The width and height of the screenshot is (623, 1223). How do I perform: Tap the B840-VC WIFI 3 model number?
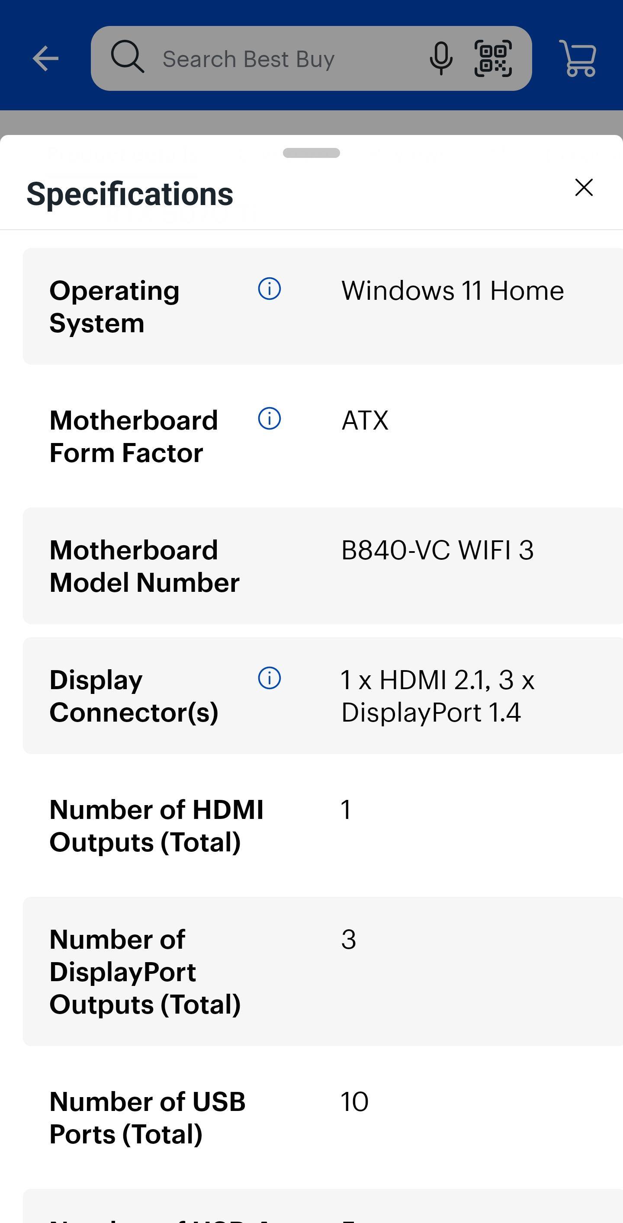click(x=437, y=550)
